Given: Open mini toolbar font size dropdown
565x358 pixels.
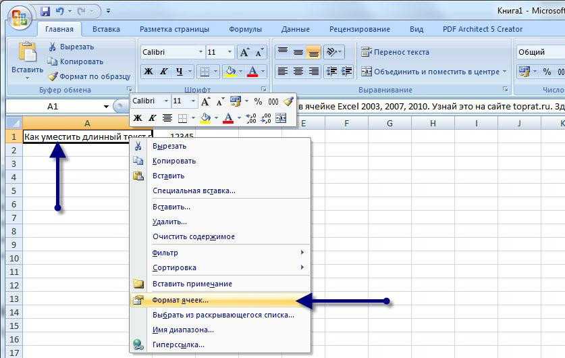Looking at the screenshot, I should click(x=193, y=101).
